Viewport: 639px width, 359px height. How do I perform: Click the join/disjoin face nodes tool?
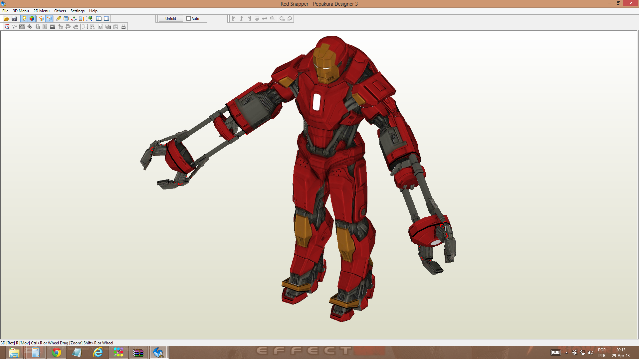point(14,27)
